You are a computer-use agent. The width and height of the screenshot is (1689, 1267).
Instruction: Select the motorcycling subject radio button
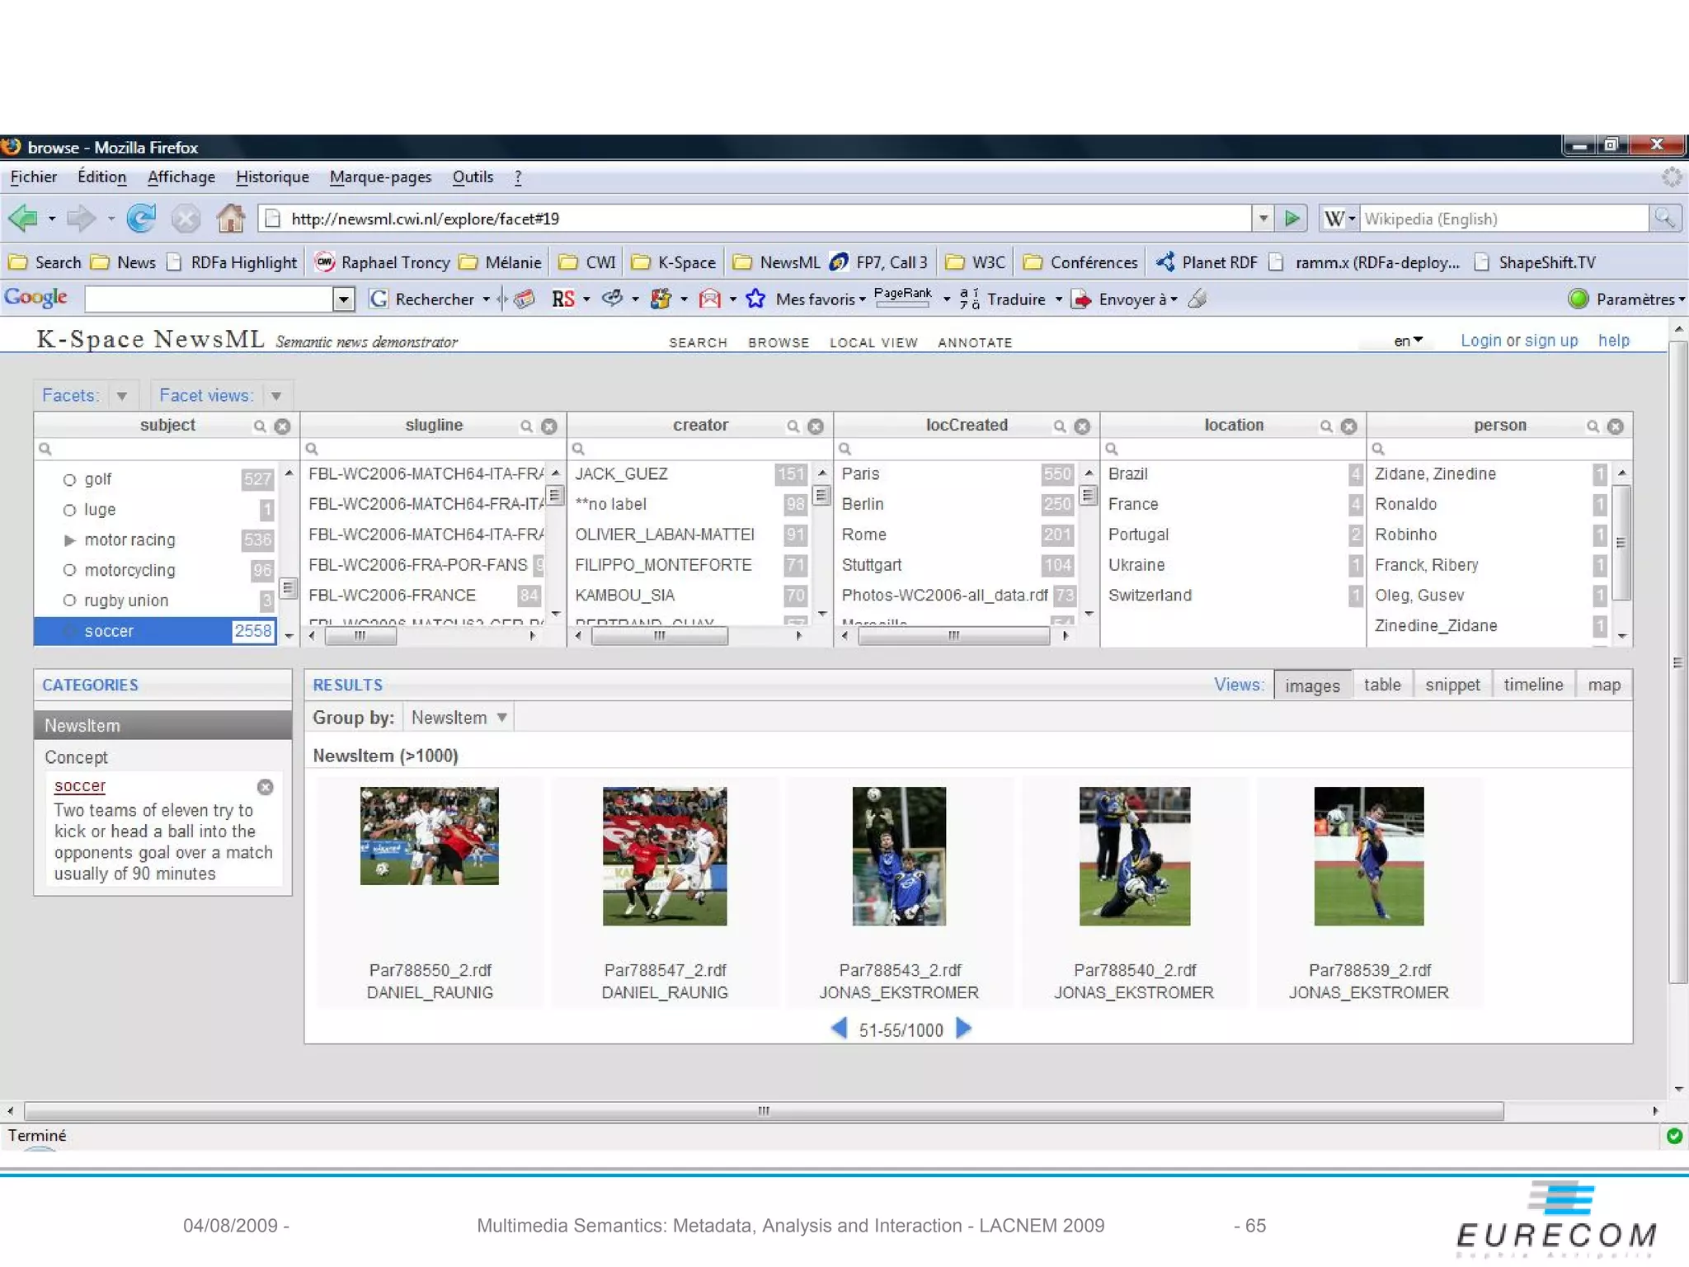pos(69,570)
